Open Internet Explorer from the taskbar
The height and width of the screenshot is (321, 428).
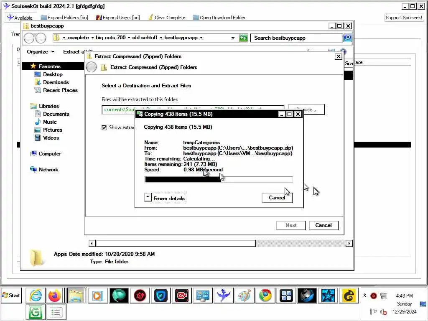(x=36, y=296)
